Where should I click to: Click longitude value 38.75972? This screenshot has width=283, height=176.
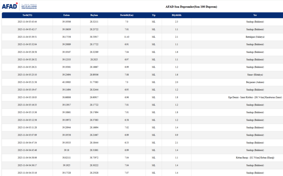[94, 158]
